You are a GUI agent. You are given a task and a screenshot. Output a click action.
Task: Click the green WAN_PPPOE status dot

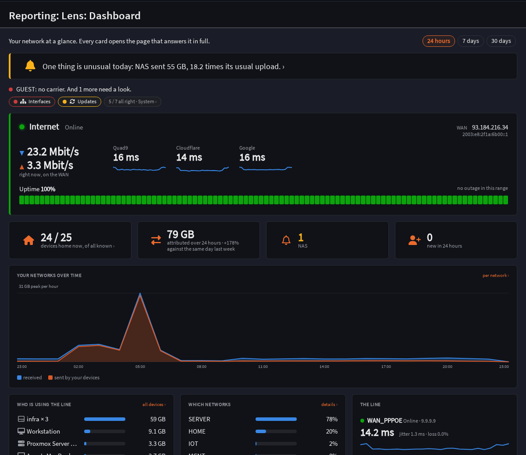pyautogui.click(x=363, y=420)
